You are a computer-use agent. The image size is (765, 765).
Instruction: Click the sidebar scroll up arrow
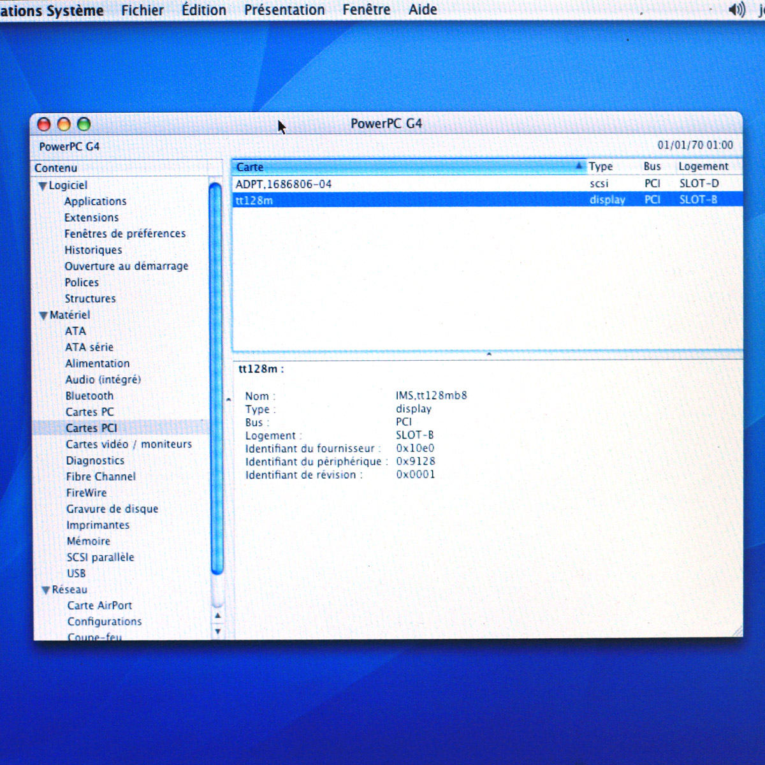218,616
